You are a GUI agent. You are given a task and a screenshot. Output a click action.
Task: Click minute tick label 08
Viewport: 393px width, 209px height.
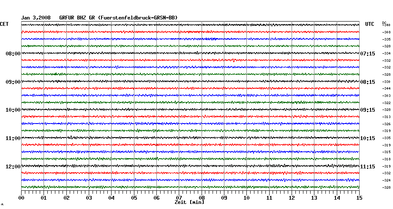[x=202, y=198]
